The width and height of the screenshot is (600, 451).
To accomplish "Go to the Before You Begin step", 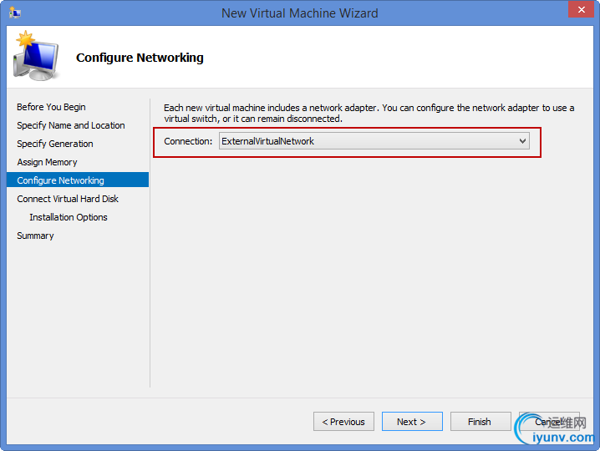I will (x=51, y=107).
